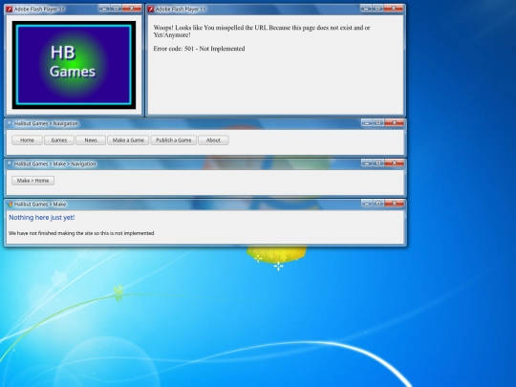516x387 pixels.
Task: Maximize the HB Games logo Flash window
Action: [x=117, y=9]
